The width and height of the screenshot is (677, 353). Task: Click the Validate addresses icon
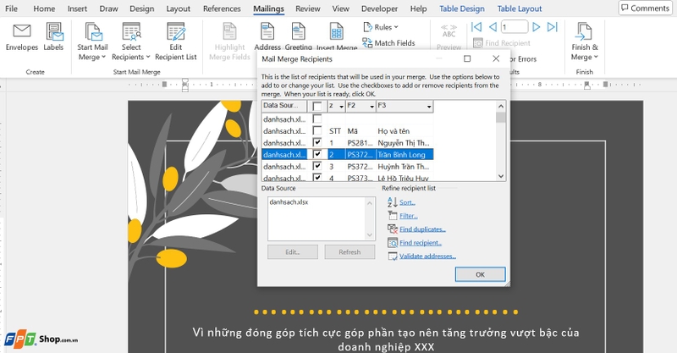pyautogui.click(x=393, y=256)
